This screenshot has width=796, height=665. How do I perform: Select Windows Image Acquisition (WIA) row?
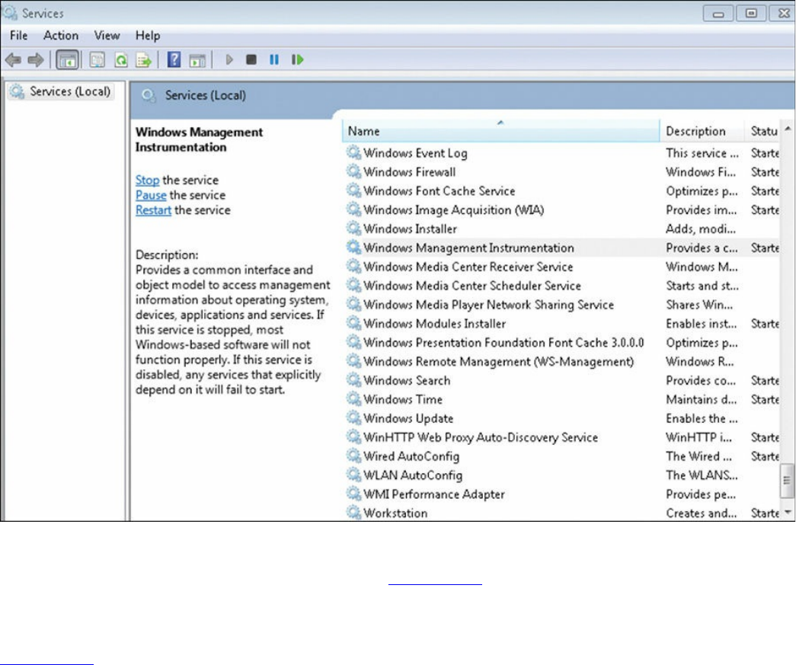[x=562, y=209]
